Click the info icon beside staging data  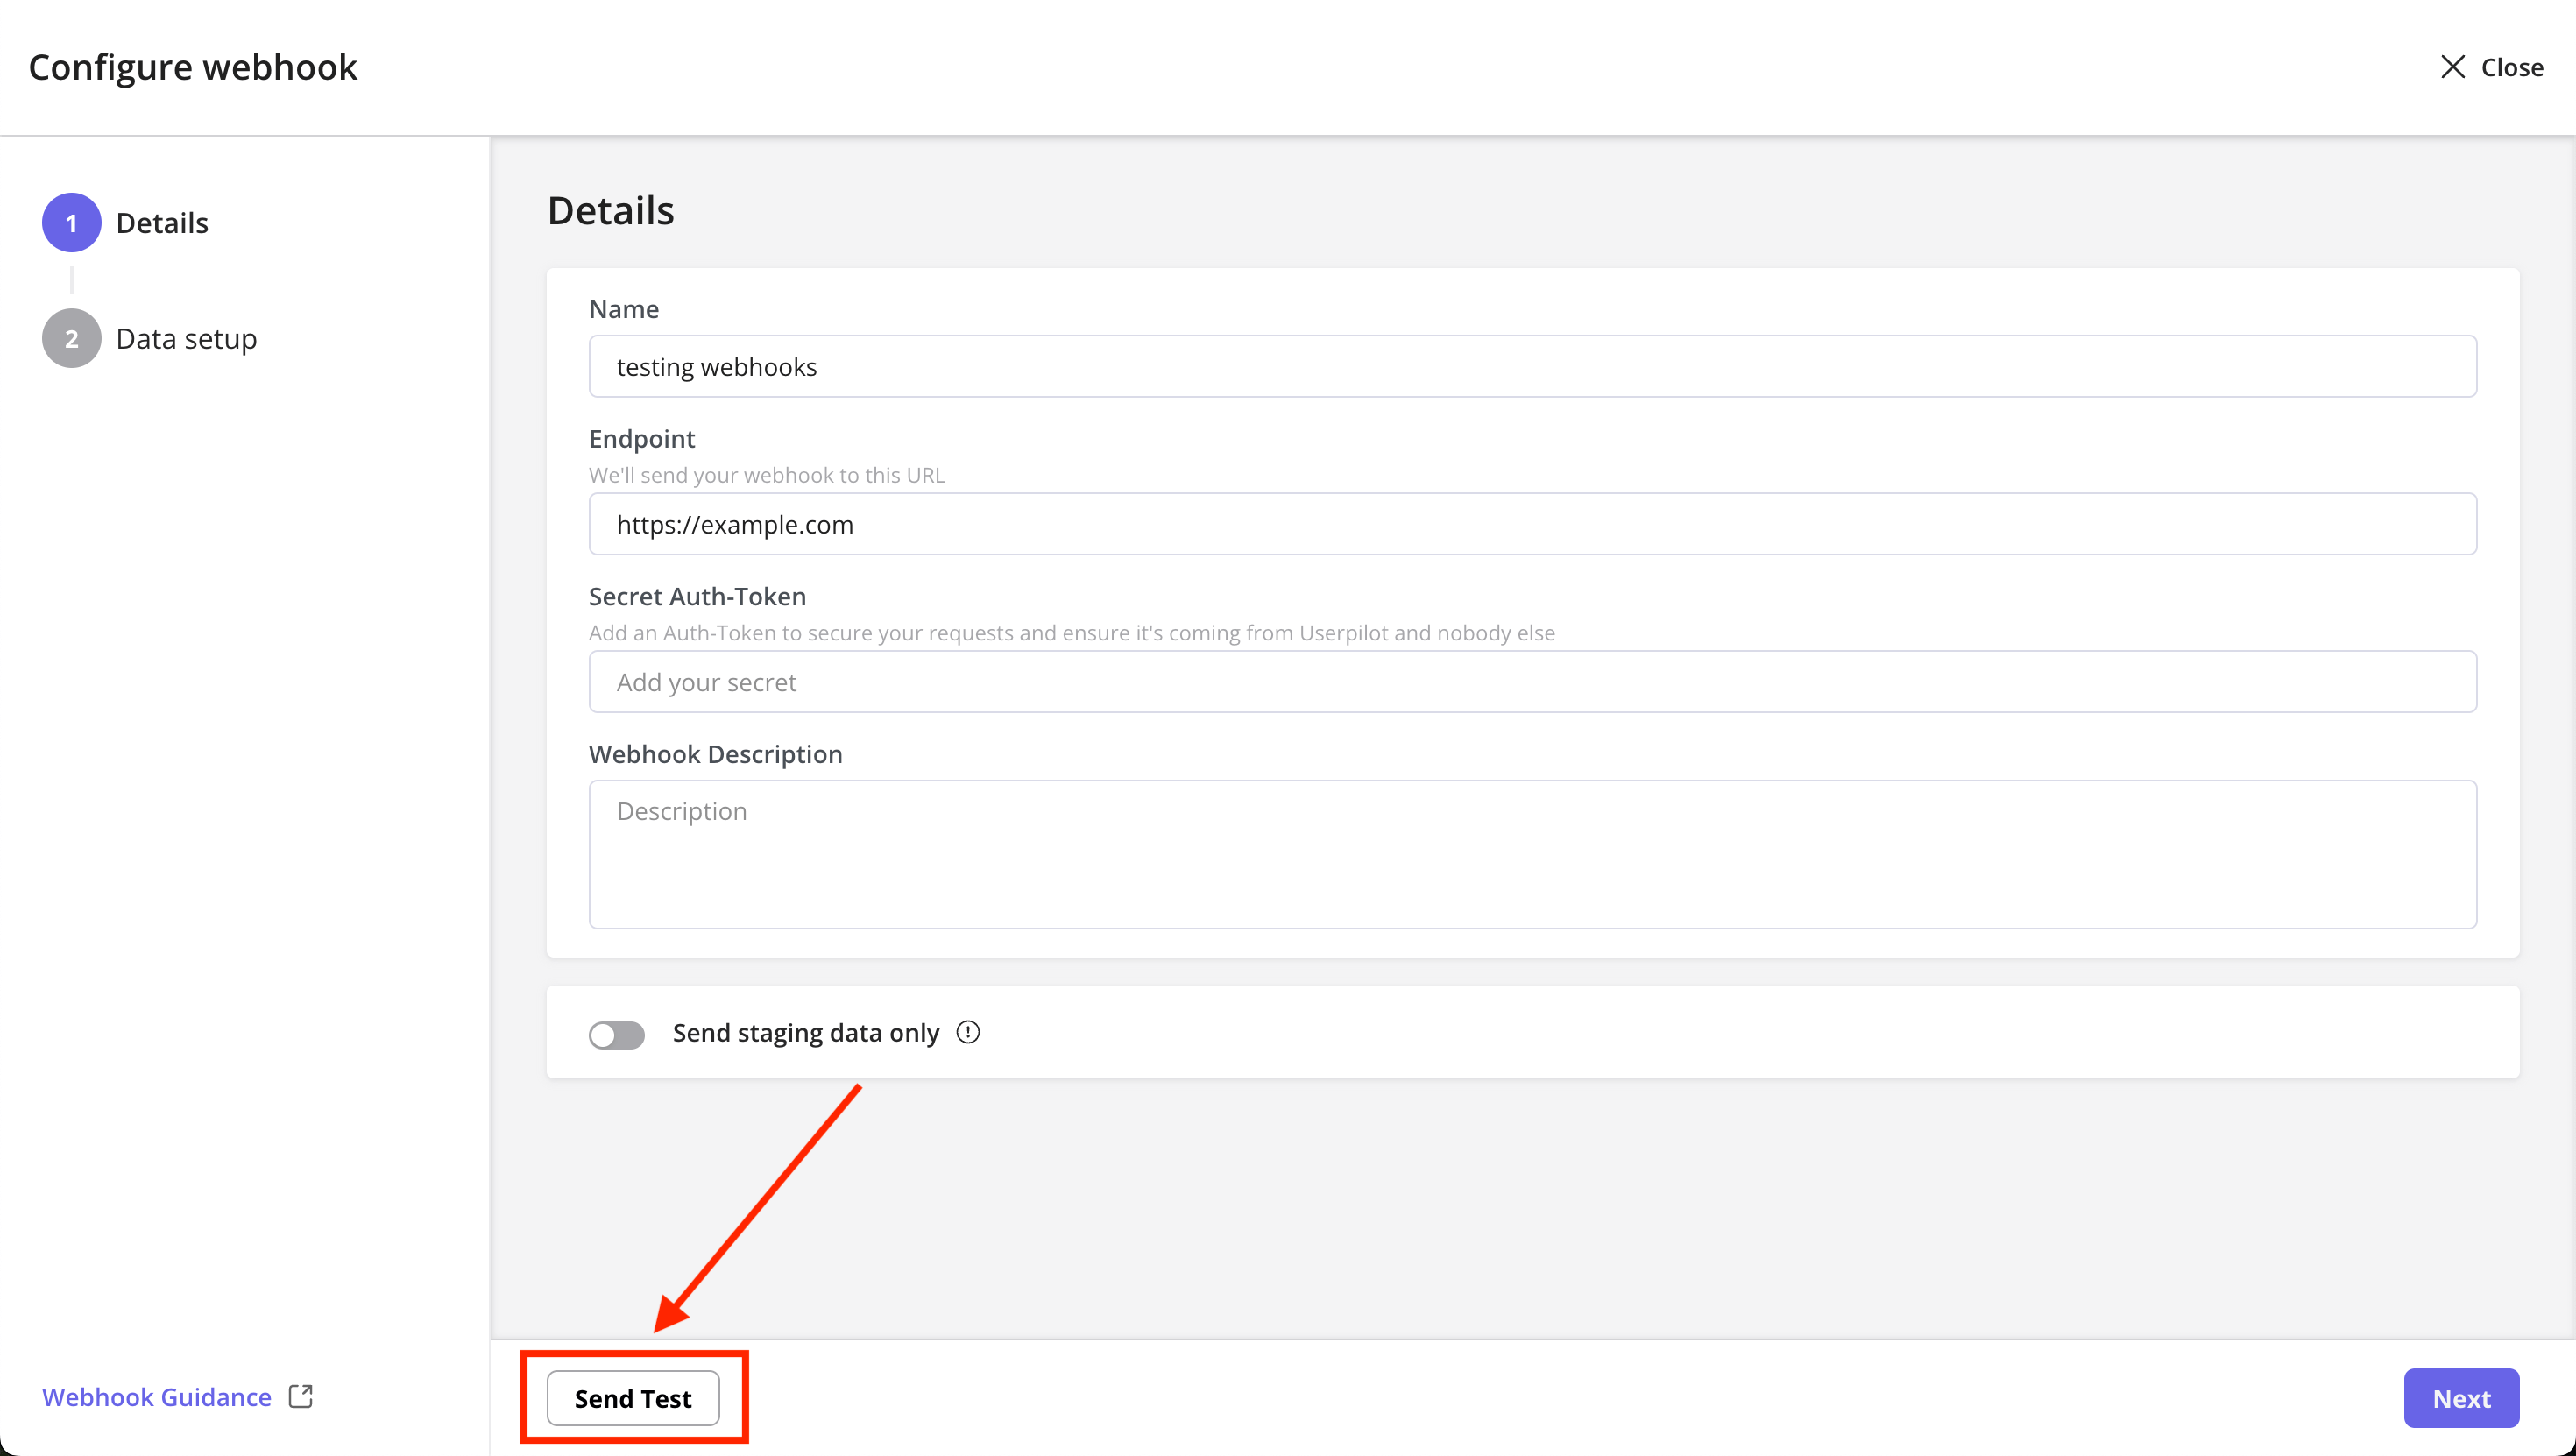coord(967,1032)
